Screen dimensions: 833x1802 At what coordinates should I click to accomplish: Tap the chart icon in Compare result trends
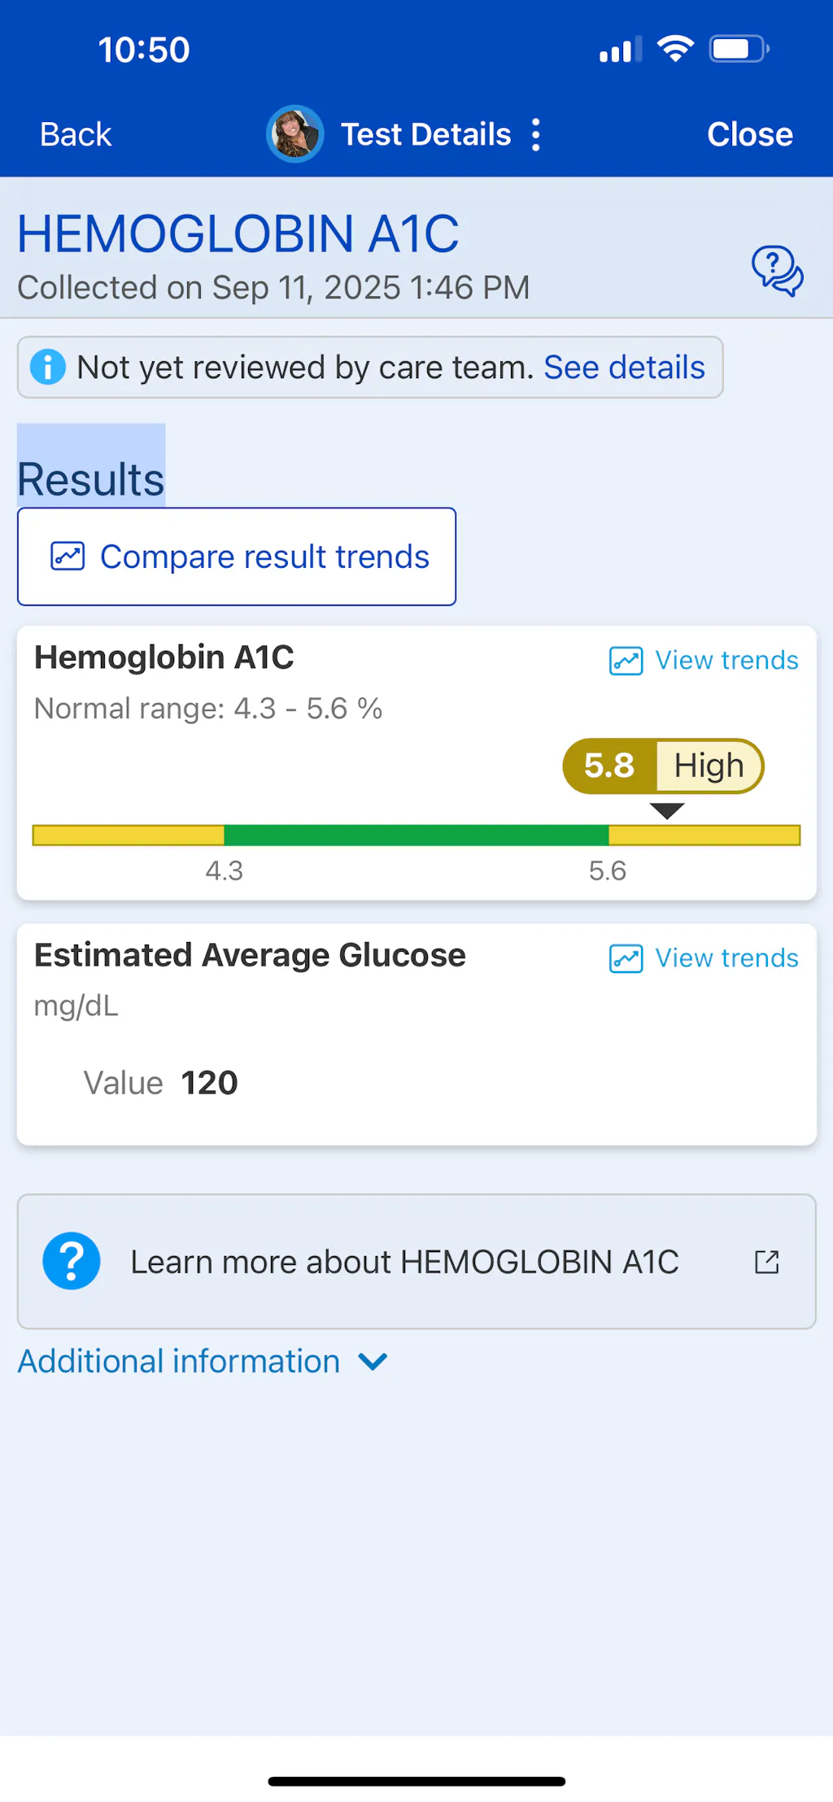point(68,556)
